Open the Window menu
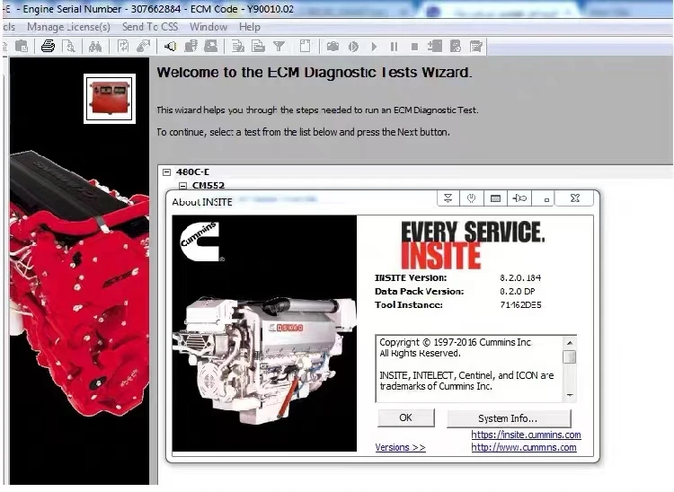 click(x=208, y=27)
